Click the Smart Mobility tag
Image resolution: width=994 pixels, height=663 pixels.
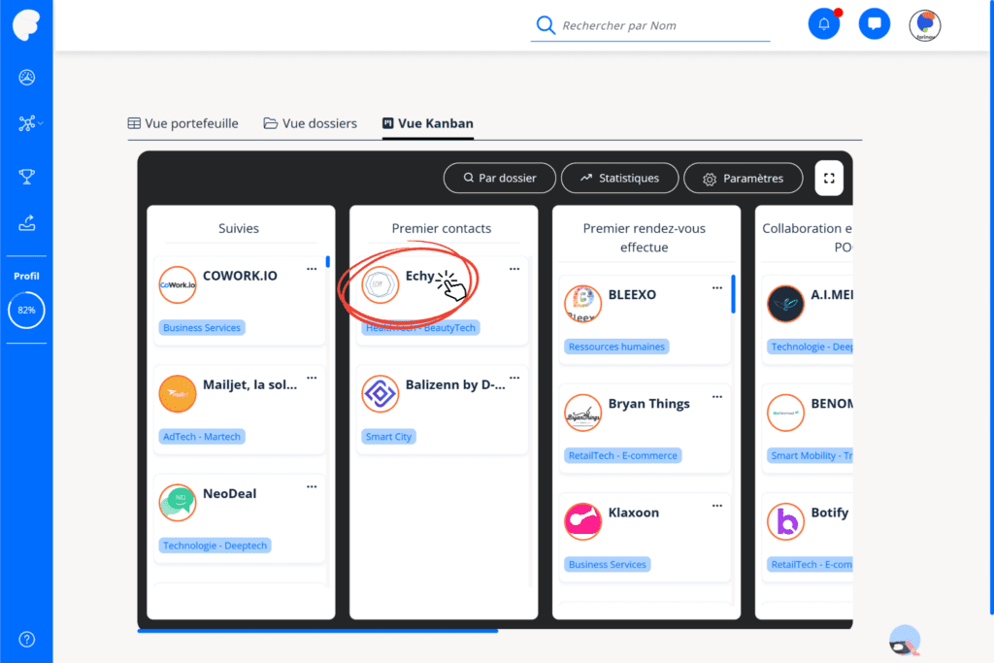(x=810, y=455)
